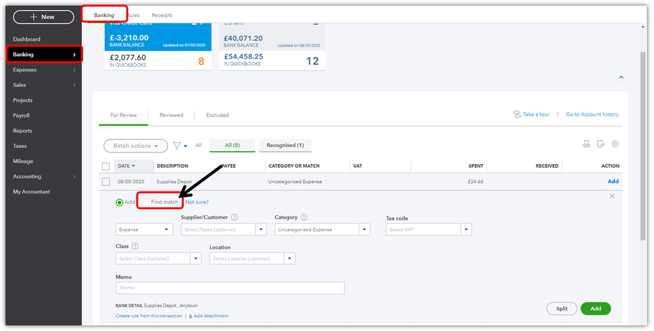Click the plus icon in New button

pos(34,17)
